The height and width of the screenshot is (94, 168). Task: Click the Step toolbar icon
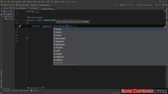(133, 5)
